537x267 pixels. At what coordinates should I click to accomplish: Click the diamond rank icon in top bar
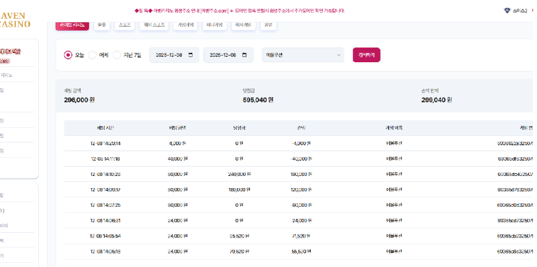click(507, 11)
